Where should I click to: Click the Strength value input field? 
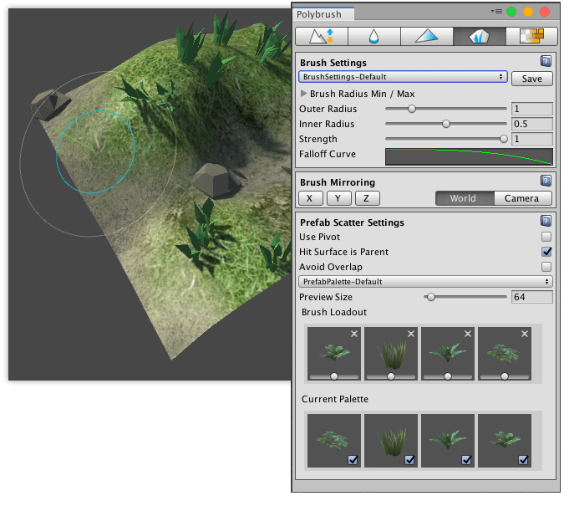pos(531,139)
